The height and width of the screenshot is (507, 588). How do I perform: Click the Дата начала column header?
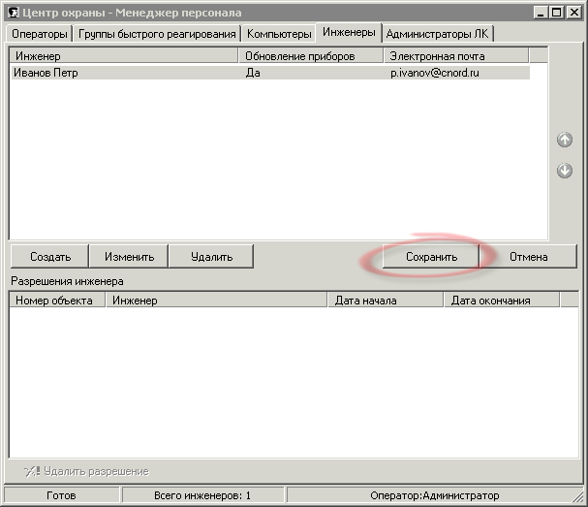click(x=386, y=301)
